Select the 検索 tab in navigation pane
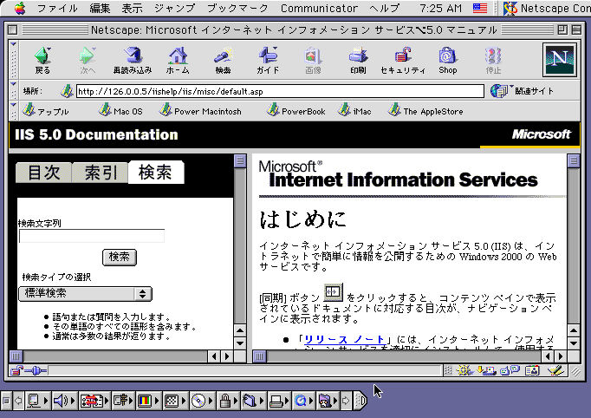The height and width of the screenshot is (418, 591). coord(156,173)
